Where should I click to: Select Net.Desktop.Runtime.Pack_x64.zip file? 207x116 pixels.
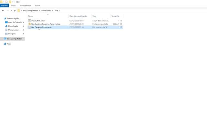click(46, 24)
